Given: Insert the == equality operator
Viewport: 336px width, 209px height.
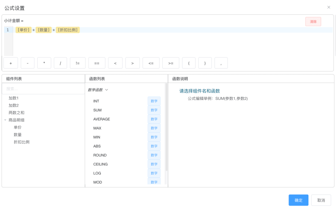Looking at the screenshot, I should [97, 63].
